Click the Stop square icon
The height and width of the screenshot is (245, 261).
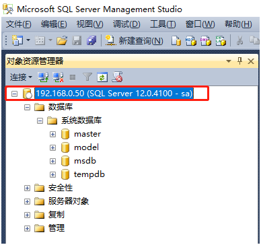click(73, 77)
